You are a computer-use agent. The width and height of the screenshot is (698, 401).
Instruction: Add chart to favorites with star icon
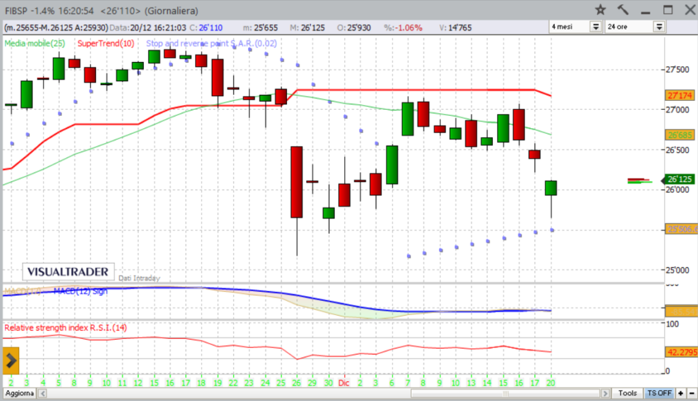[x=601, y=10]
